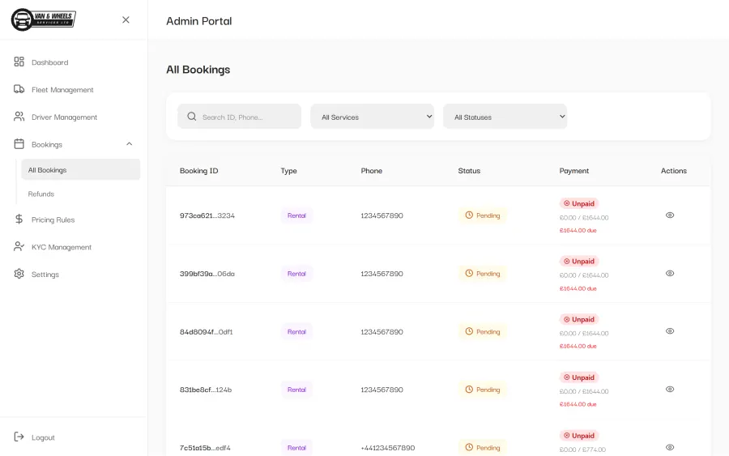Click the £0.00 / £774.00 amount

point(582,450)
